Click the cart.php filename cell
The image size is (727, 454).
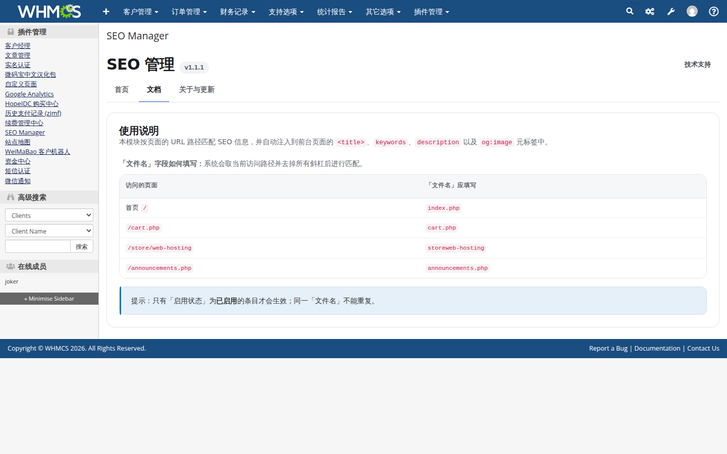442,228
